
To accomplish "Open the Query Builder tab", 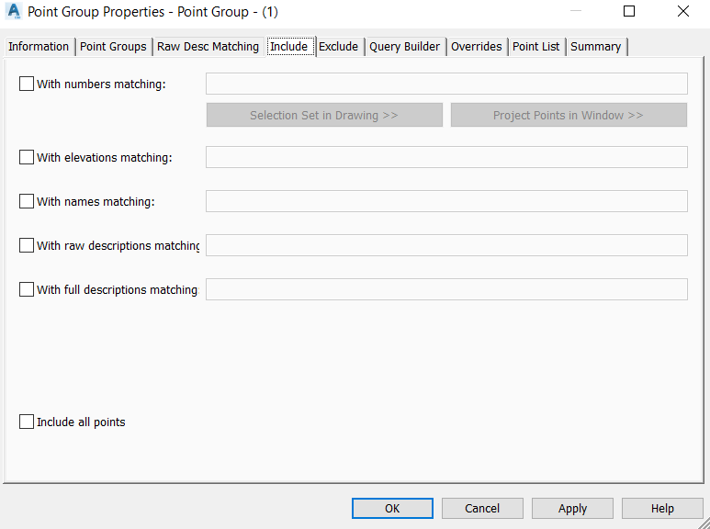I will point(405,47).
